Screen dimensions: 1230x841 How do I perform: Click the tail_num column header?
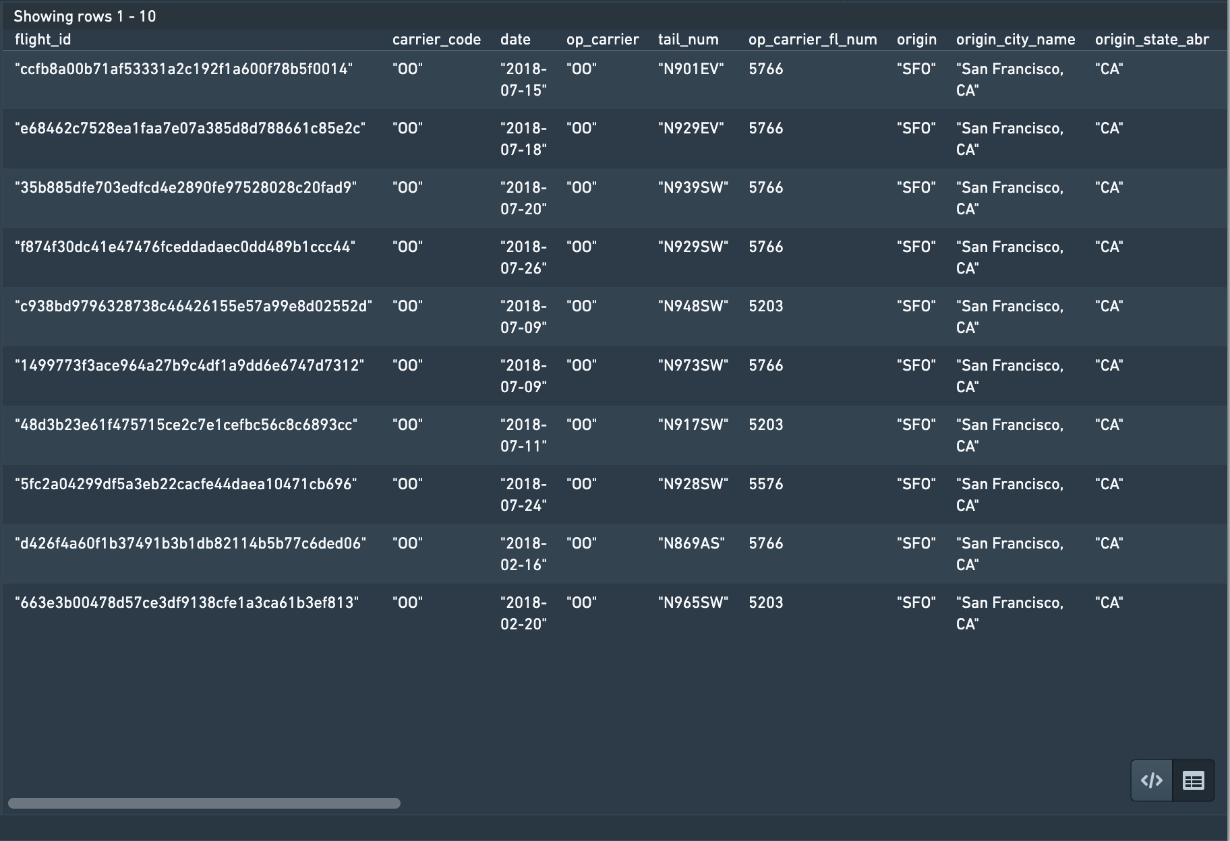[x=689, y=40]
